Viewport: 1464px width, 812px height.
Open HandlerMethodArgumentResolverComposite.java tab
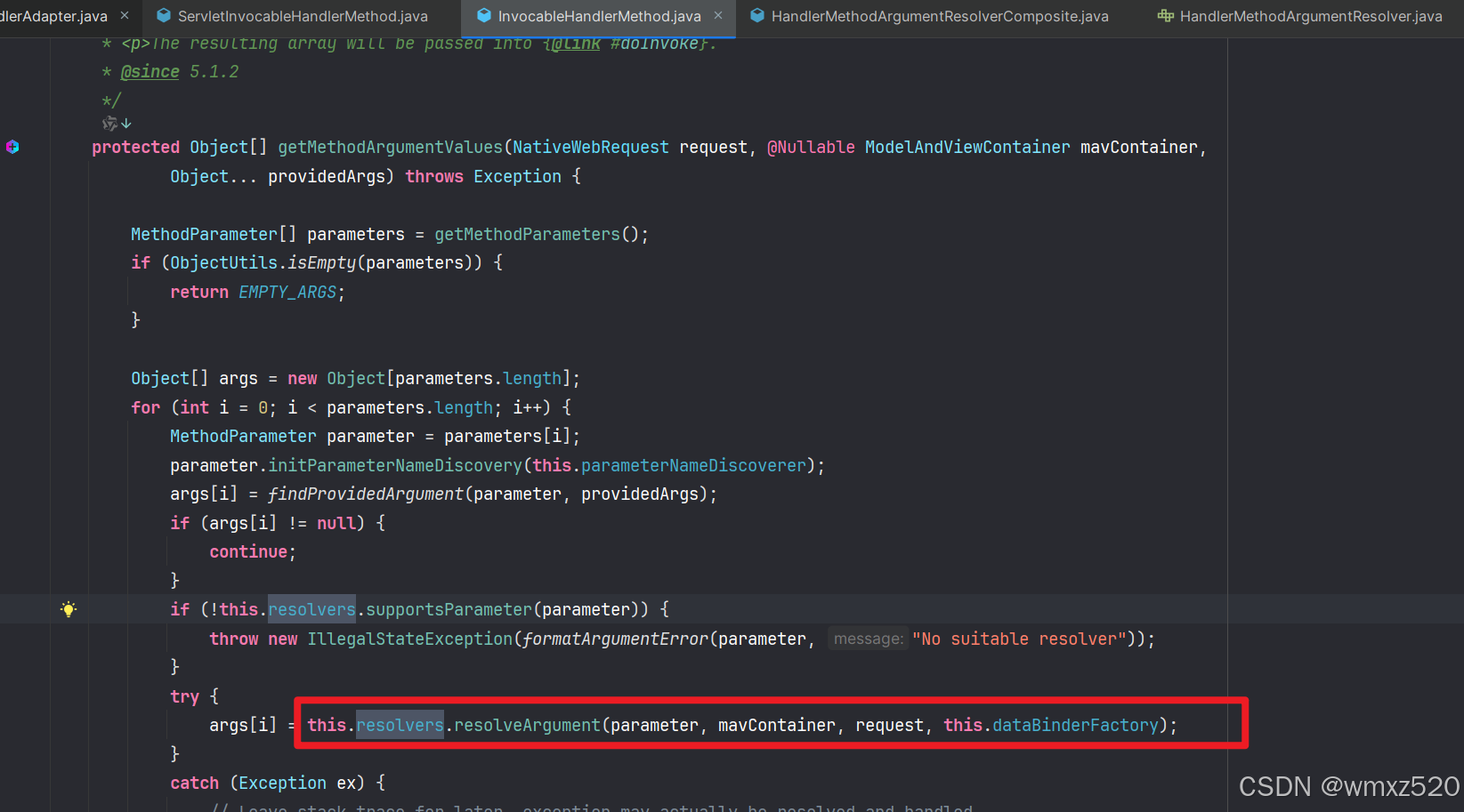point(940,16)
